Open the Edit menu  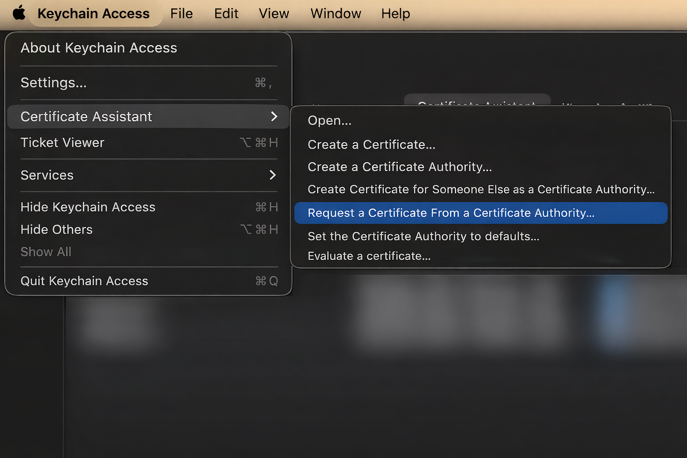(226, 13)
